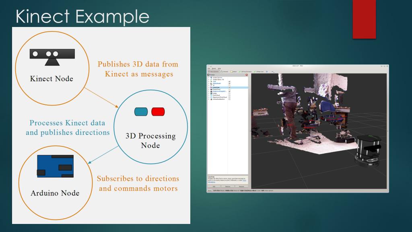The width and height of the screenshot is (412, 232).
Task: Close the Displays panel with red icon
Action: coord(247,75)
